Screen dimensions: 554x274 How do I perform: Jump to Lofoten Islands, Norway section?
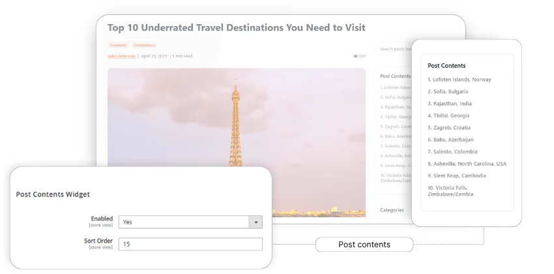pyautogui.click(x=459, y=80)
